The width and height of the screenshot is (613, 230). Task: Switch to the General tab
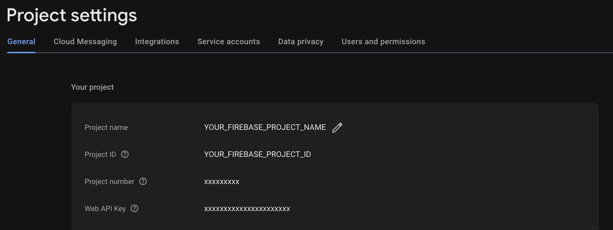coord(21,41)
